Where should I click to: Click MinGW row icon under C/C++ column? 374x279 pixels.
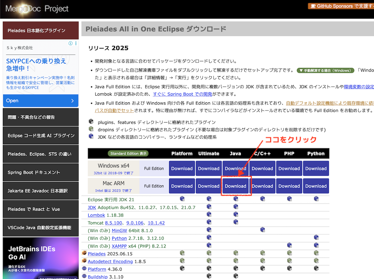coord(263,230)
